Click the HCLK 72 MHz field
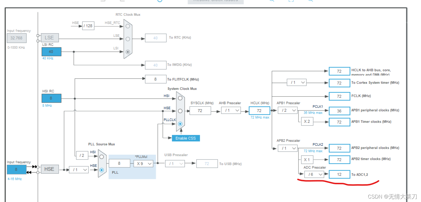This screenshot has height=202, width=421. coord(259,110)
